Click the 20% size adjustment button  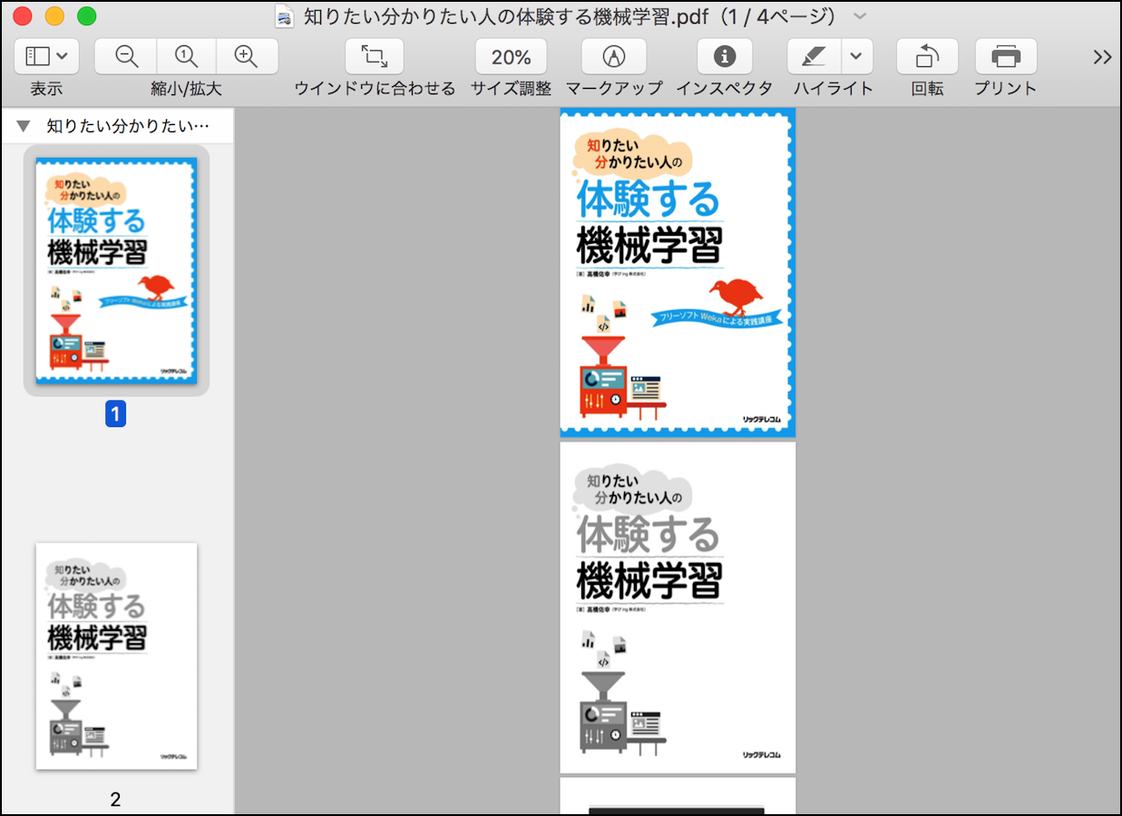tap(511, 56)
